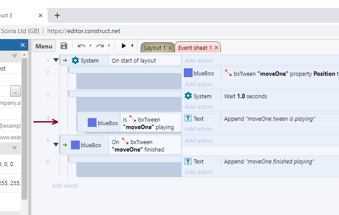This screenshot has width=339, height=215.
Task: Click the green trigger arrow in event 5
Action: coord(65,145)
